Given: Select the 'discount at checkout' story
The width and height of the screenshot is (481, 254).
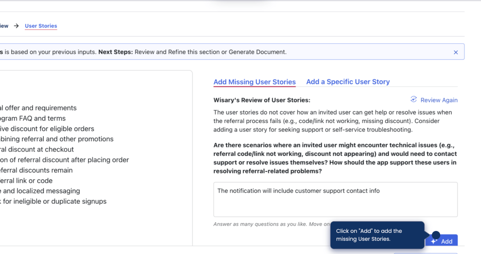Looking at the screenshot, I should click(x=37, y=149).
